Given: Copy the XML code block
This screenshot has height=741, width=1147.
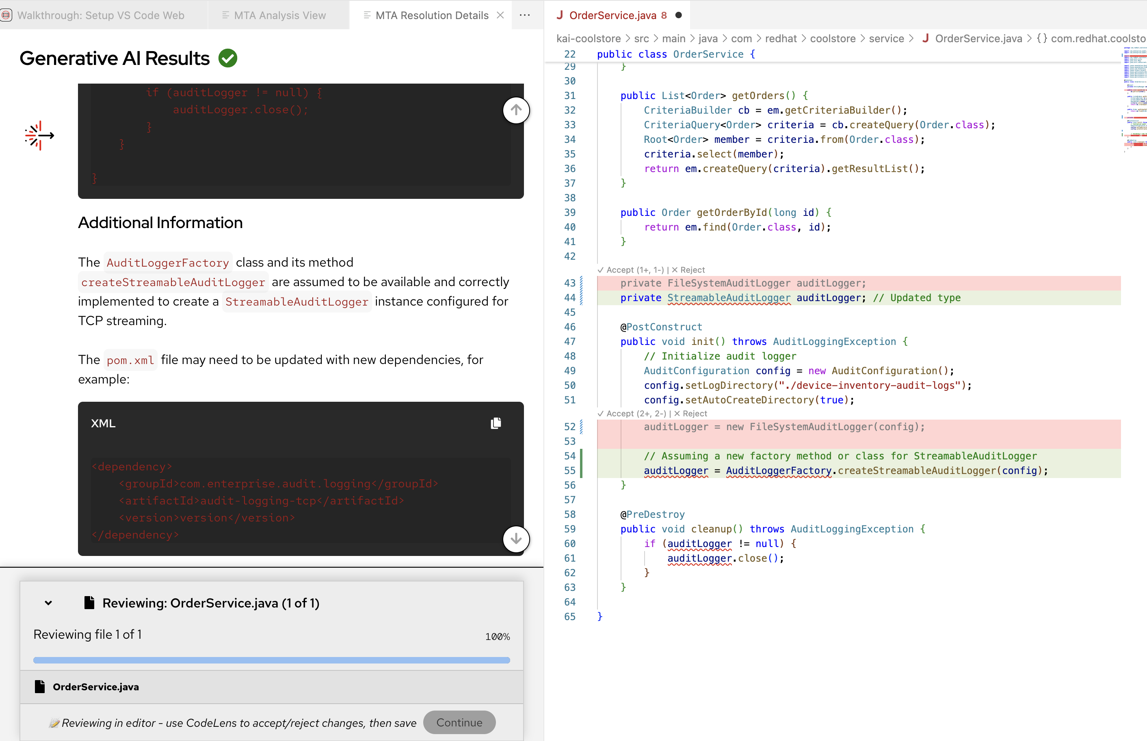Looking at the screenshot, I should [496, 423].
